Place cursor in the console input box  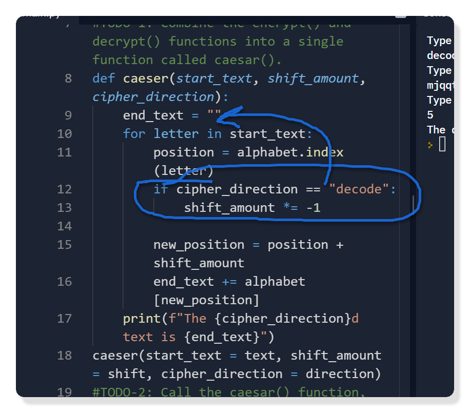442,145
